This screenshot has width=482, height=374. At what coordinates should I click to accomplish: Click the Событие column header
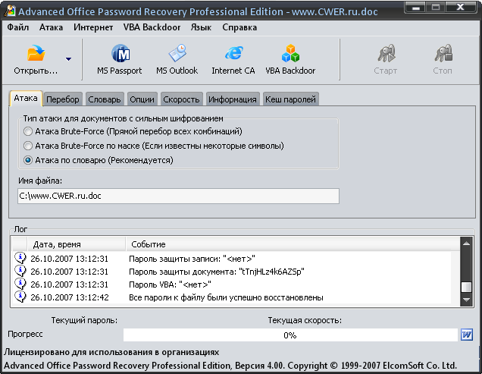(x=149, y=244)
